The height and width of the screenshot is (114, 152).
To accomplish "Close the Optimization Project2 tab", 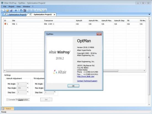I will pos(54,15).
